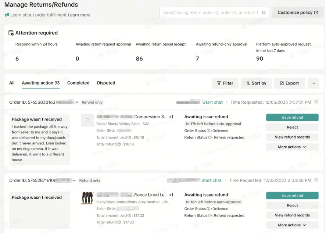Open the Sort by options

pyautogui.click(x=256, y=83)
